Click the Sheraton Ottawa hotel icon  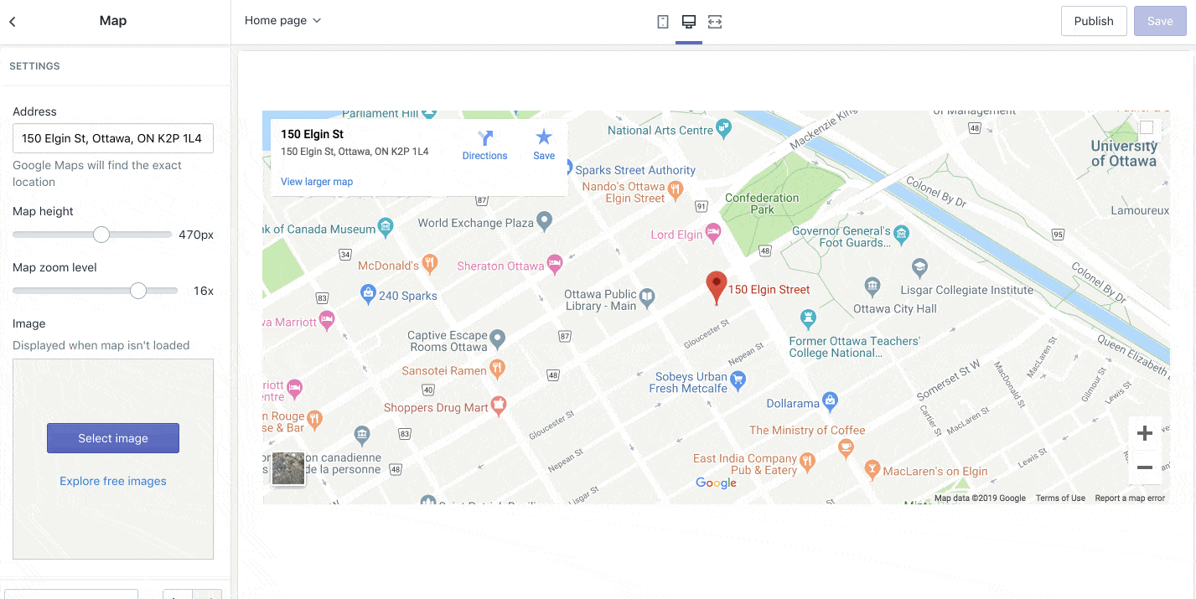coord(555,265)
